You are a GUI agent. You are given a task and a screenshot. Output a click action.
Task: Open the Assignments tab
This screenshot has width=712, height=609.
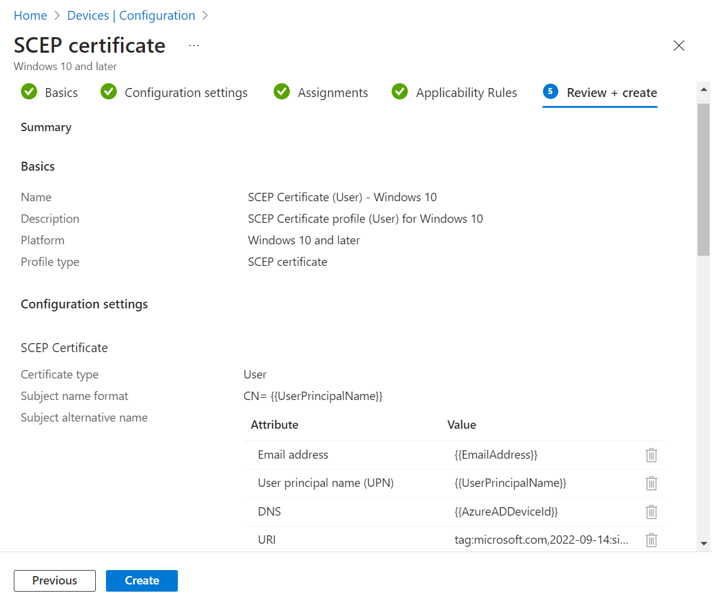point(320,92)
